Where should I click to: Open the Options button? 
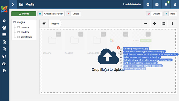[154, 14]
